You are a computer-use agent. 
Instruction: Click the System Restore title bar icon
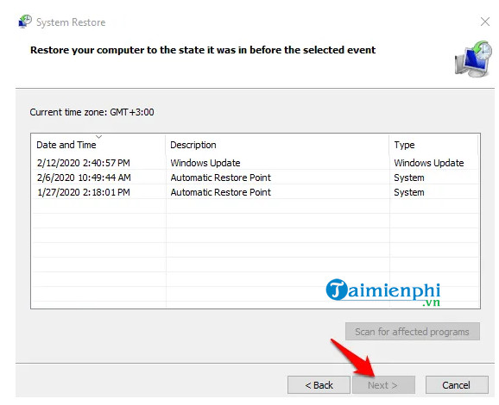tap(25, 22)
